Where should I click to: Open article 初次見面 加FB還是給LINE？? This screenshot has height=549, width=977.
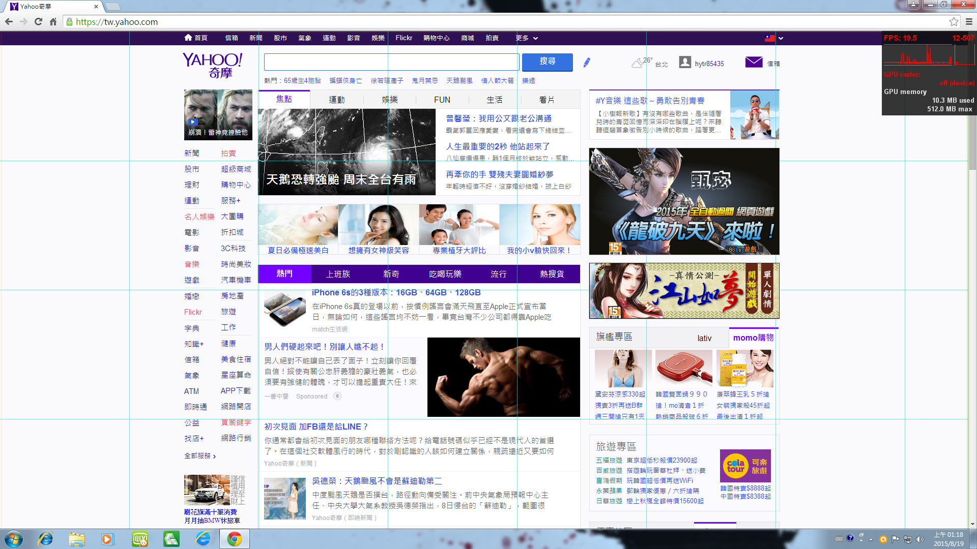tap(316, 426)
